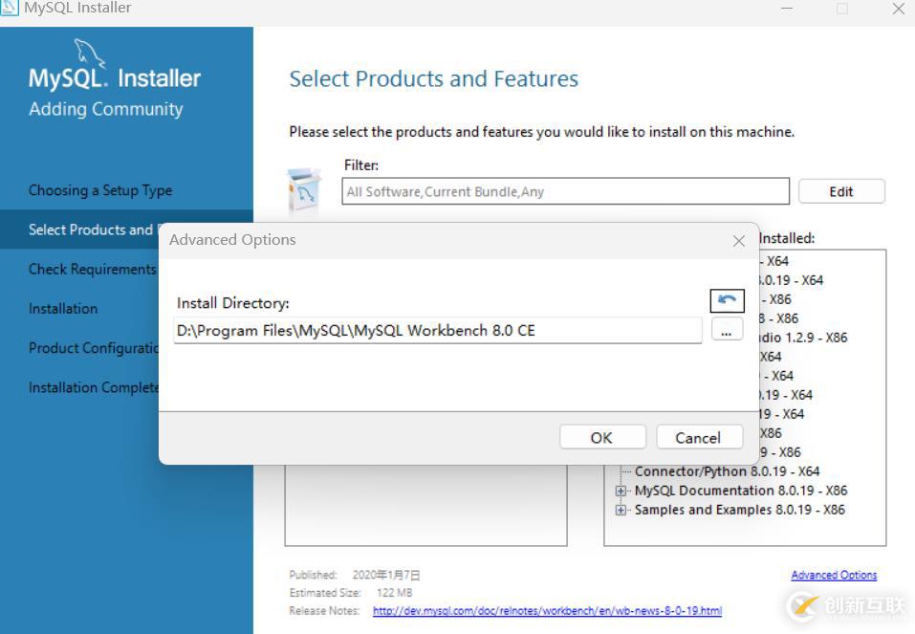Image resolution: width=915 pixels, height=634 pixels.
Task: Click the Filter text box
Action: [565, 191]
